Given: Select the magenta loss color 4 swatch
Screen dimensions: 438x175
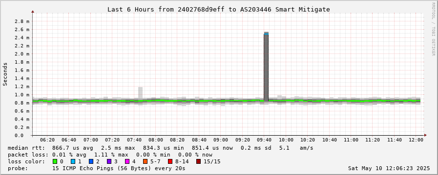Looking at the screenshot, I should coord(126,161).
